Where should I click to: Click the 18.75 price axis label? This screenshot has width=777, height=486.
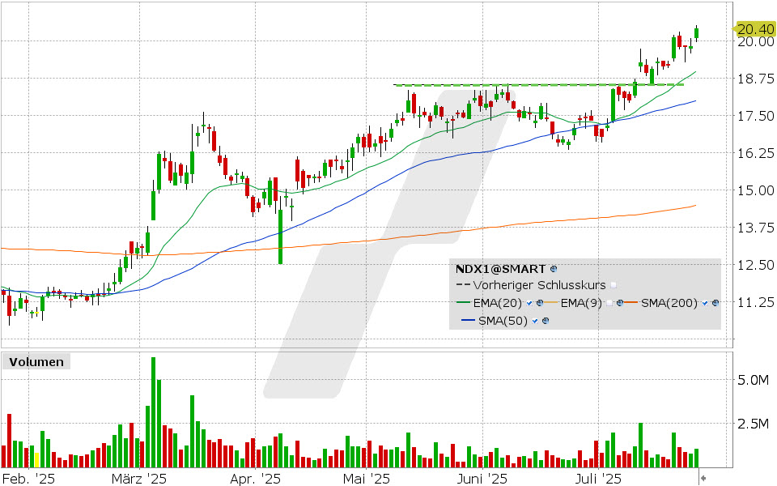point(756,79)
